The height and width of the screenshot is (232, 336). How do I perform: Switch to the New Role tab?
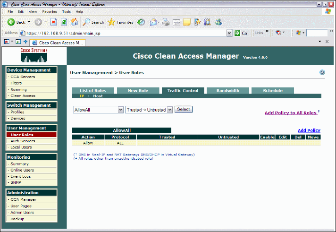(x=138, y=91)
